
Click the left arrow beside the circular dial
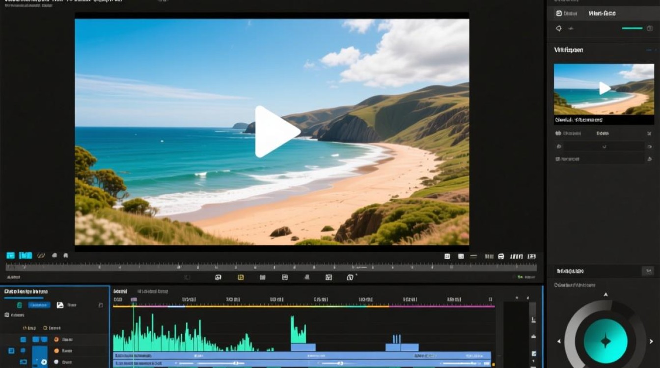(559, 341)
